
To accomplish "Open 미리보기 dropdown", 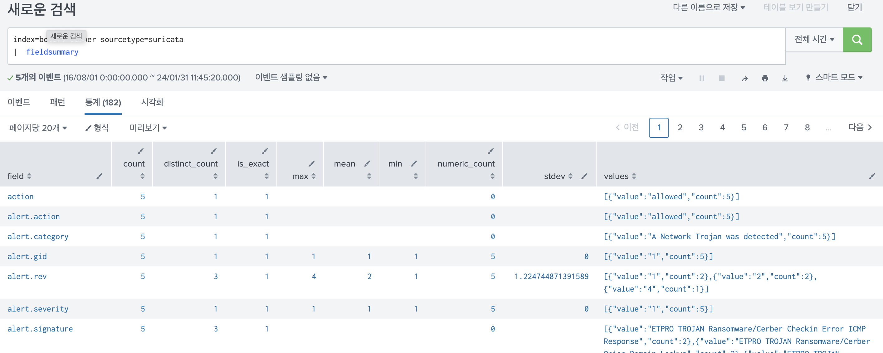I will [x=148, y=128].
